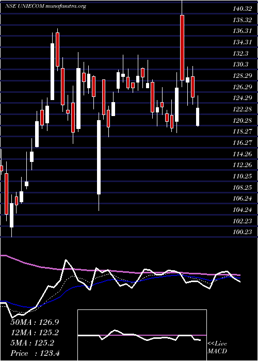Click the 114.26 price axis label
This screenshot has width=258, height=361.
coord(242,154)
